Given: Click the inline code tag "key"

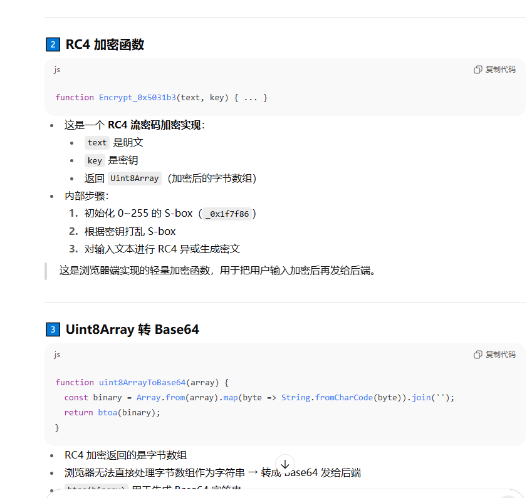Looking at the screenshot, I should [x=95, y=160].
